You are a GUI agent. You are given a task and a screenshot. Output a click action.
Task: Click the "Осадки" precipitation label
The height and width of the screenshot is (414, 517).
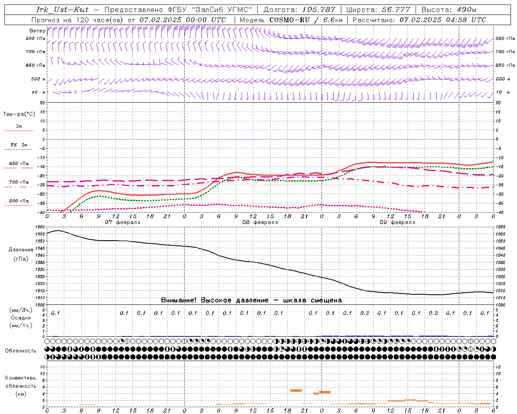pyautogui.click(x=21, y=318)
